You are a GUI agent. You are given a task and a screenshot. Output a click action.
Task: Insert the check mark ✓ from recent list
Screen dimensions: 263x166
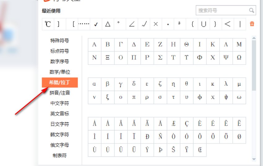pos(96,24)
